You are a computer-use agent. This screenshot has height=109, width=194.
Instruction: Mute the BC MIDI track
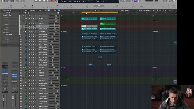coord(29,18)
